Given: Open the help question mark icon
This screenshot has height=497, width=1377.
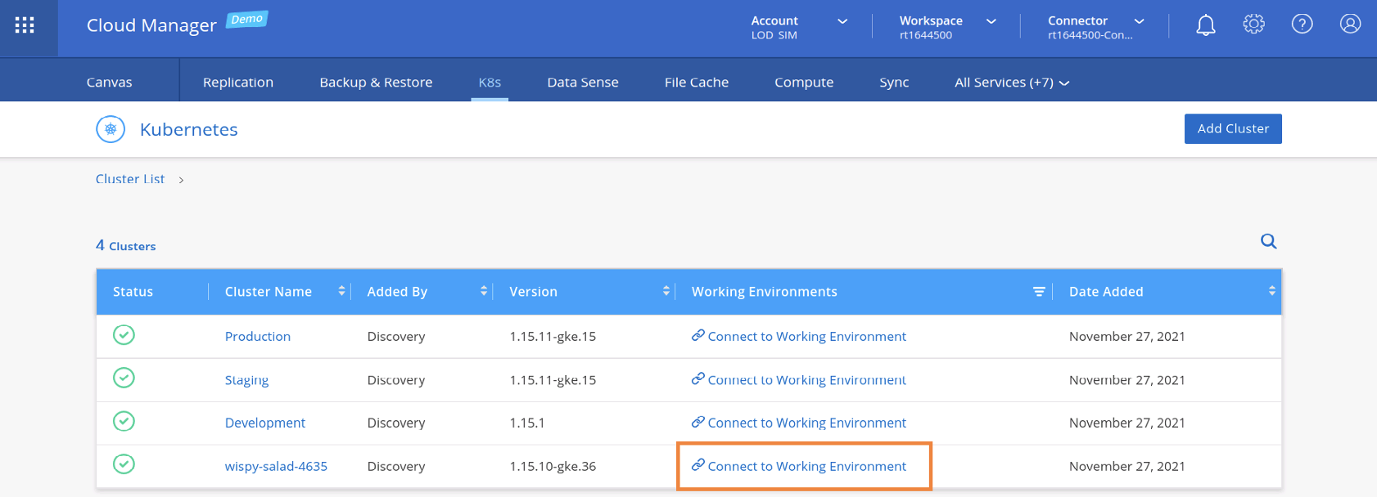Looking at the screenshot, I should click(1302, 25).
